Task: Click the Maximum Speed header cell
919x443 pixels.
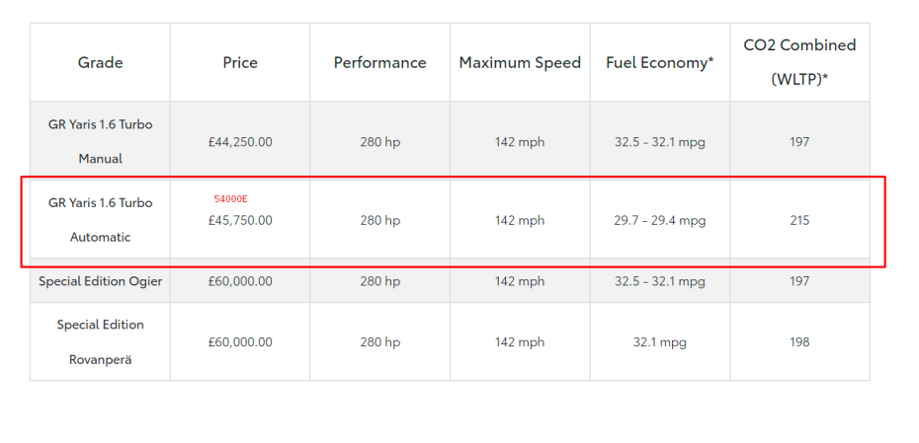Action: tap(520, 62)
